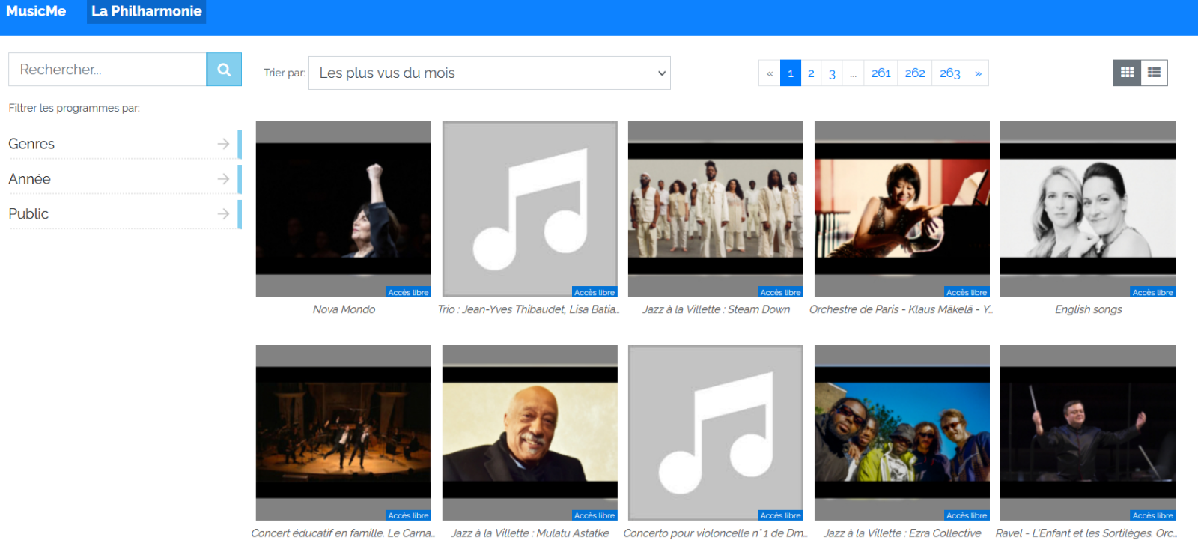Open the Nova Mondo video thumbnail

pyautogui.click(x=344, y=208)
